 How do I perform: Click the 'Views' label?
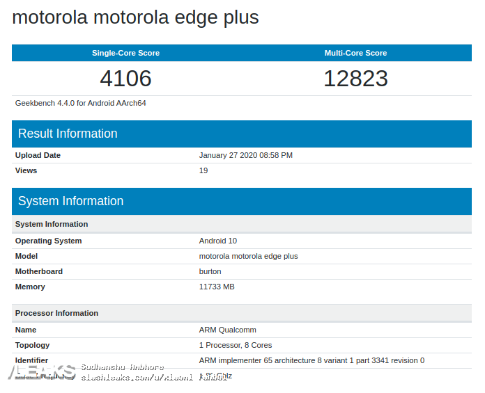tap(26, 170)
